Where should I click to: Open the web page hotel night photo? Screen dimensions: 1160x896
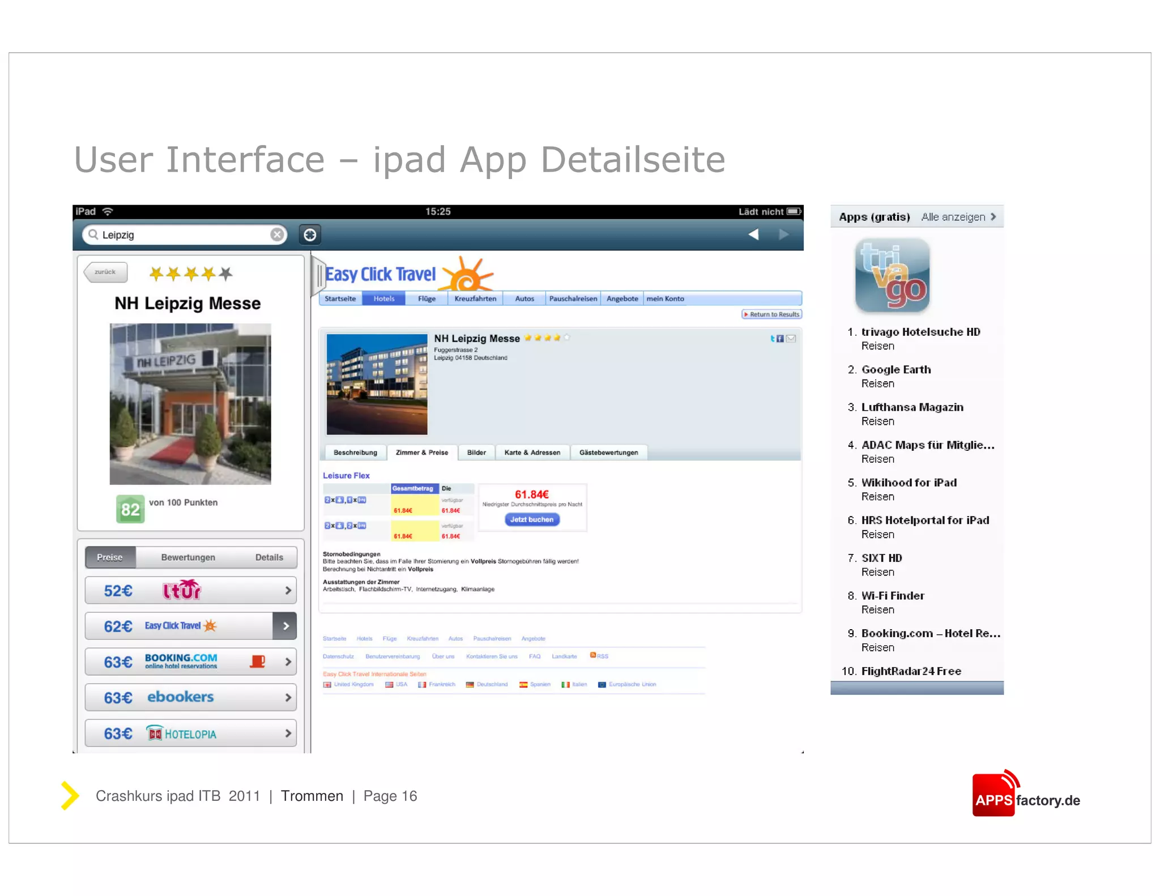pyautogui.click(x=377, y=384)
